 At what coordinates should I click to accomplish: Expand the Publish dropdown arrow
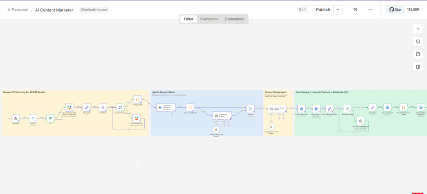tap(338, 10)
